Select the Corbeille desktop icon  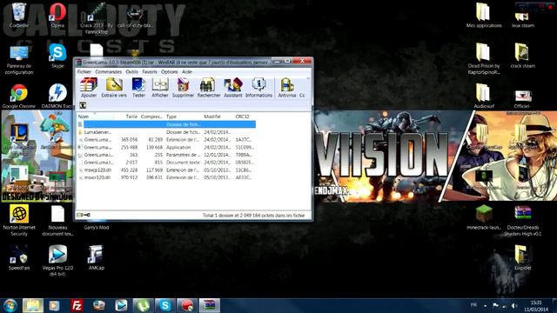(19, 16)
